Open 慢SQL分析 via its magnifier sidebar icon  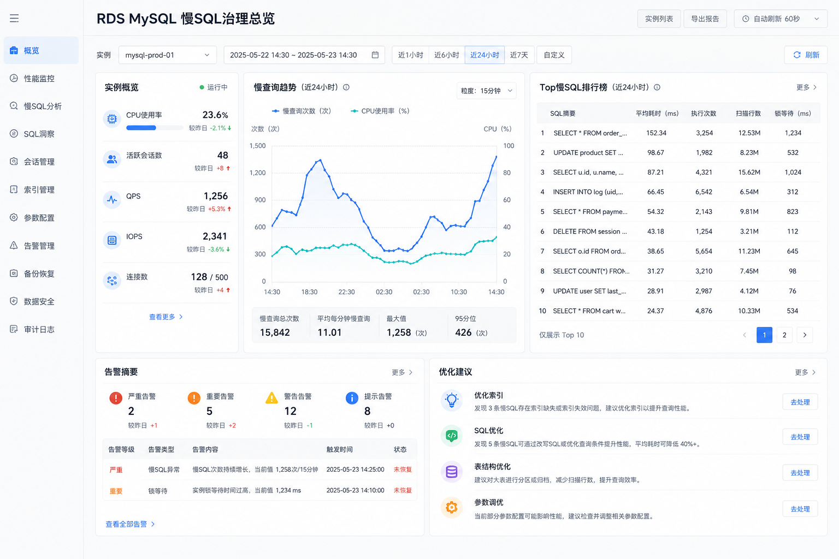point(14,106)
